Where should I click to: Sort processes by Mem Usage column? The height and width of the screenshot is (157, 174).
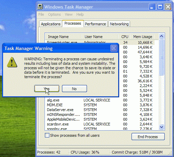(x=143, y=37)
